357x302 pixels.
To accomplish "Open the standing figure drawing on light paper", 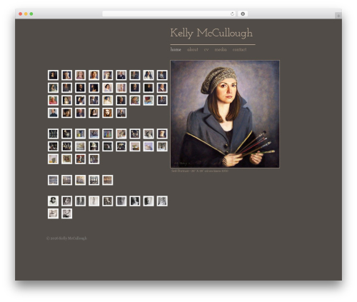I will (94, 201).
